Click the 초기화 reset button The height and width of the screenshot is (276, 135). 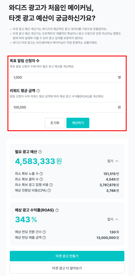pos(55,123)
